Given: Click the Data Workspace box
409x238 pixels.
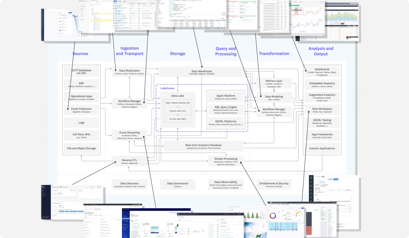Looking at the screenshot, I should pyautogui.click(x=322, y=110).
